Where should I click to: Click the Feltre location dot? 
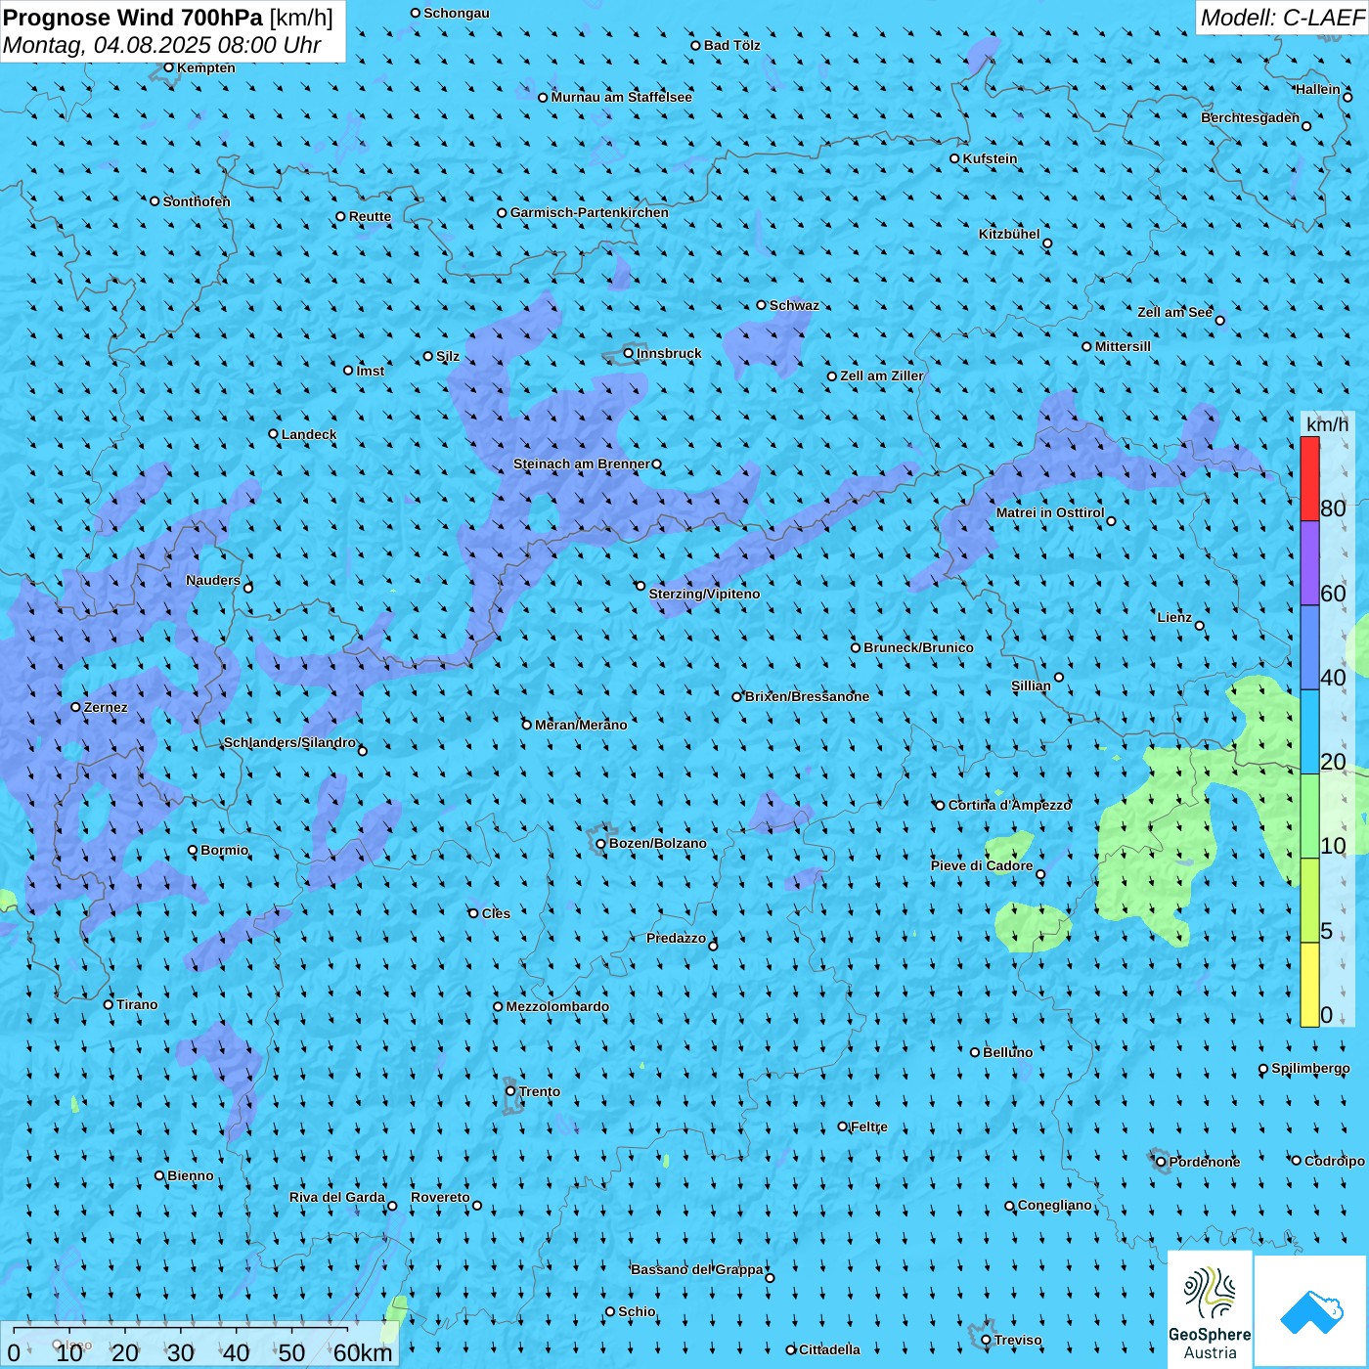pyautogui.click(x=843, y=1126)
